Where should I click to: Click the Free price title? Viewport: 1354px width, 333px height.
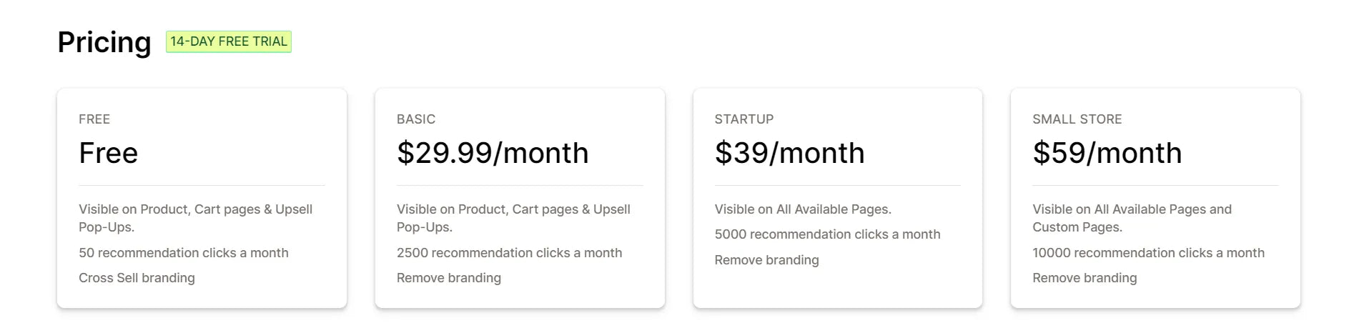pos(109,153)
